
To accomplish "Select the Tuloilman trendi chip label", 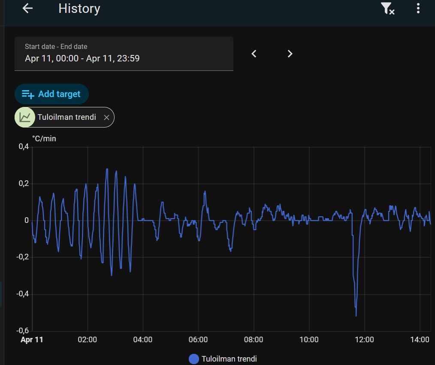I will (66, 117).
